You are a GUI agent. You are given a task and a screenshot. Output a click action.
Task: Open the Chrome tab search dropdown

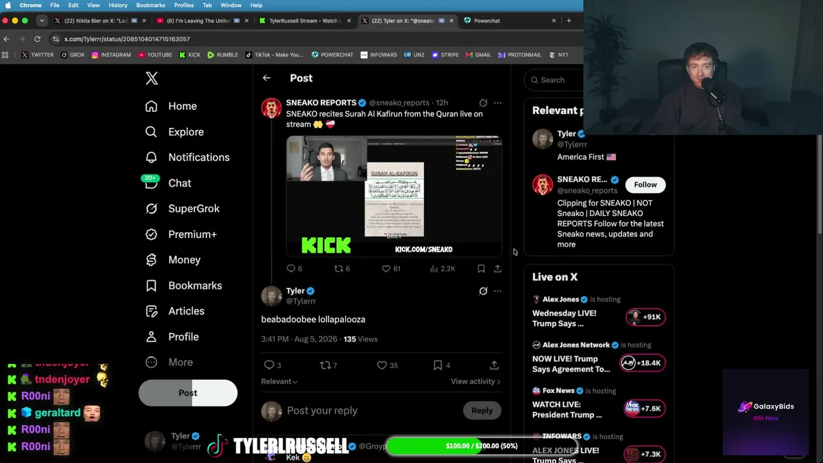42,21
